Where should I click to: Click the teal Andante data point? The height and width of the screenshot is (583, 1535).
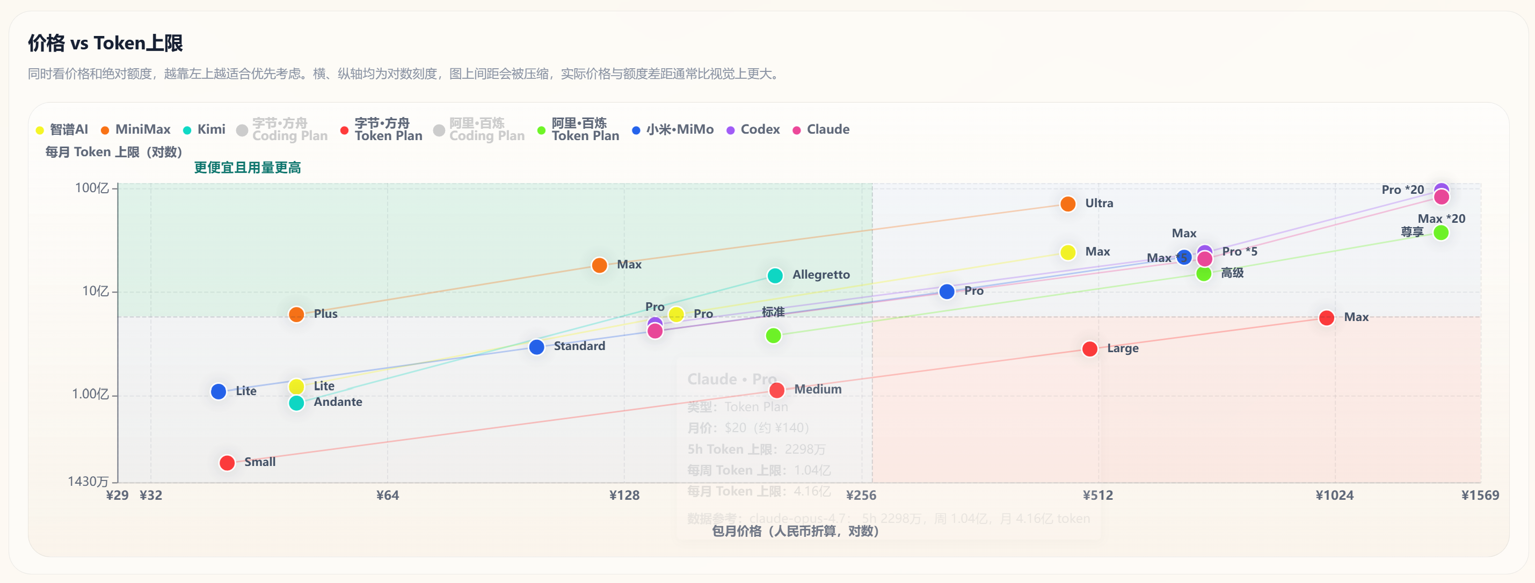(x=296, y=403)
